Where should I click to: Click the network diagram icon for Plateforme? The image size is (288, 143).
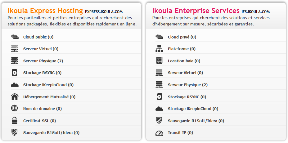point(159,49)
